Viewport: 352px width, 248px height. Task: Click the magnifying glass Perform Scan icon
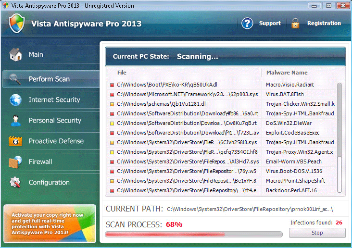(15, 79)
